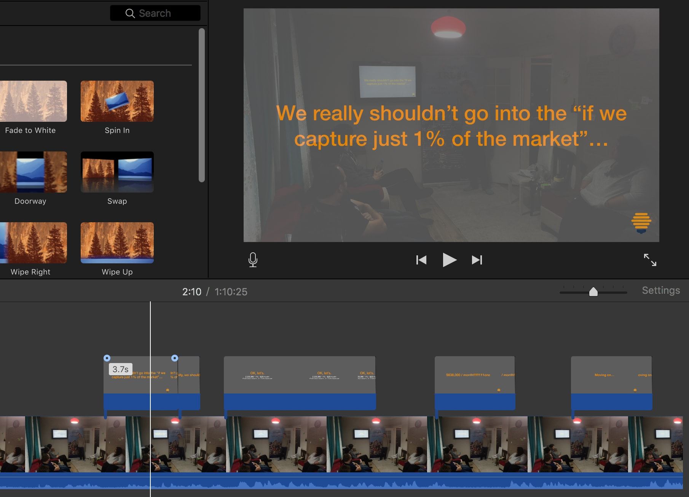Click the audio waveform of the video track
Screen dimensions: 689x497
coord(341,481)
